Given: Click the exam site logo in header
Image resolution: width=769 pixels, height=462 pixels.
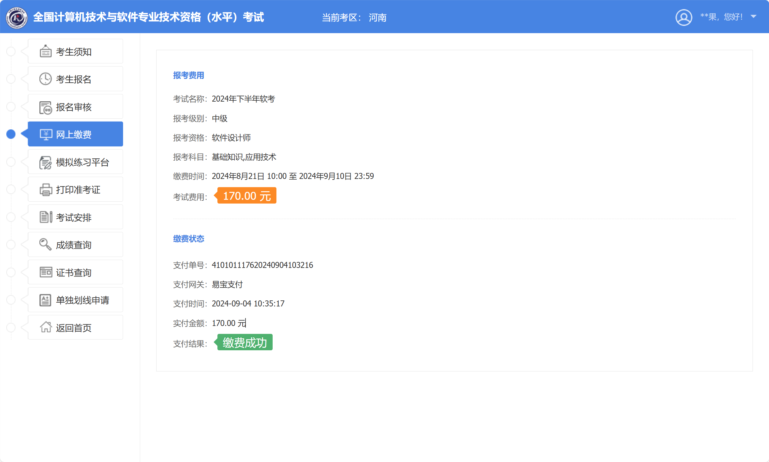Looking at the screenshot, I should tap(16, 17).
